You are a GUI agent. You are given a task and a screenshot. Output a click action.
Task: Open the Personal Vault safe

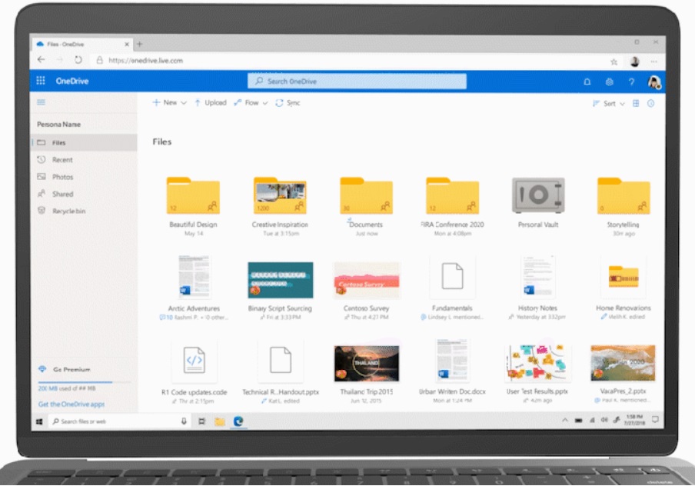pos(538,196)
